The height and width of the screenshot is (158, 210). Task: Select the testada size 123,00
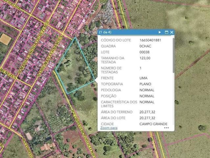click(x=145, y=58)
